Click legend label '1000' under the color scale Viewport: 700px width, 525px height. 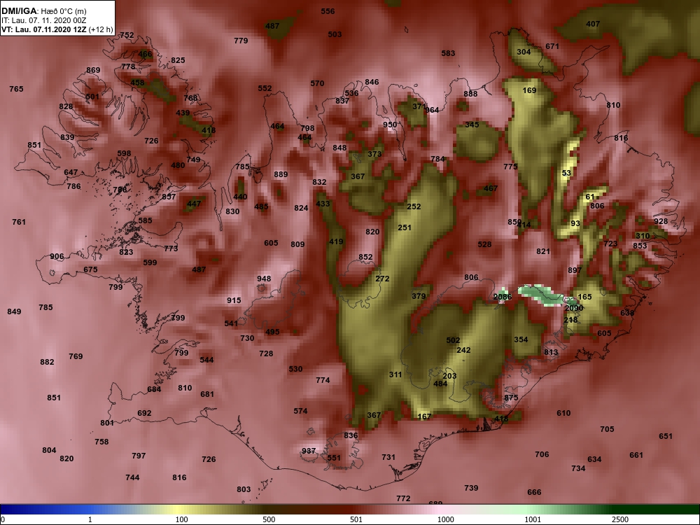tap(446, 519)
